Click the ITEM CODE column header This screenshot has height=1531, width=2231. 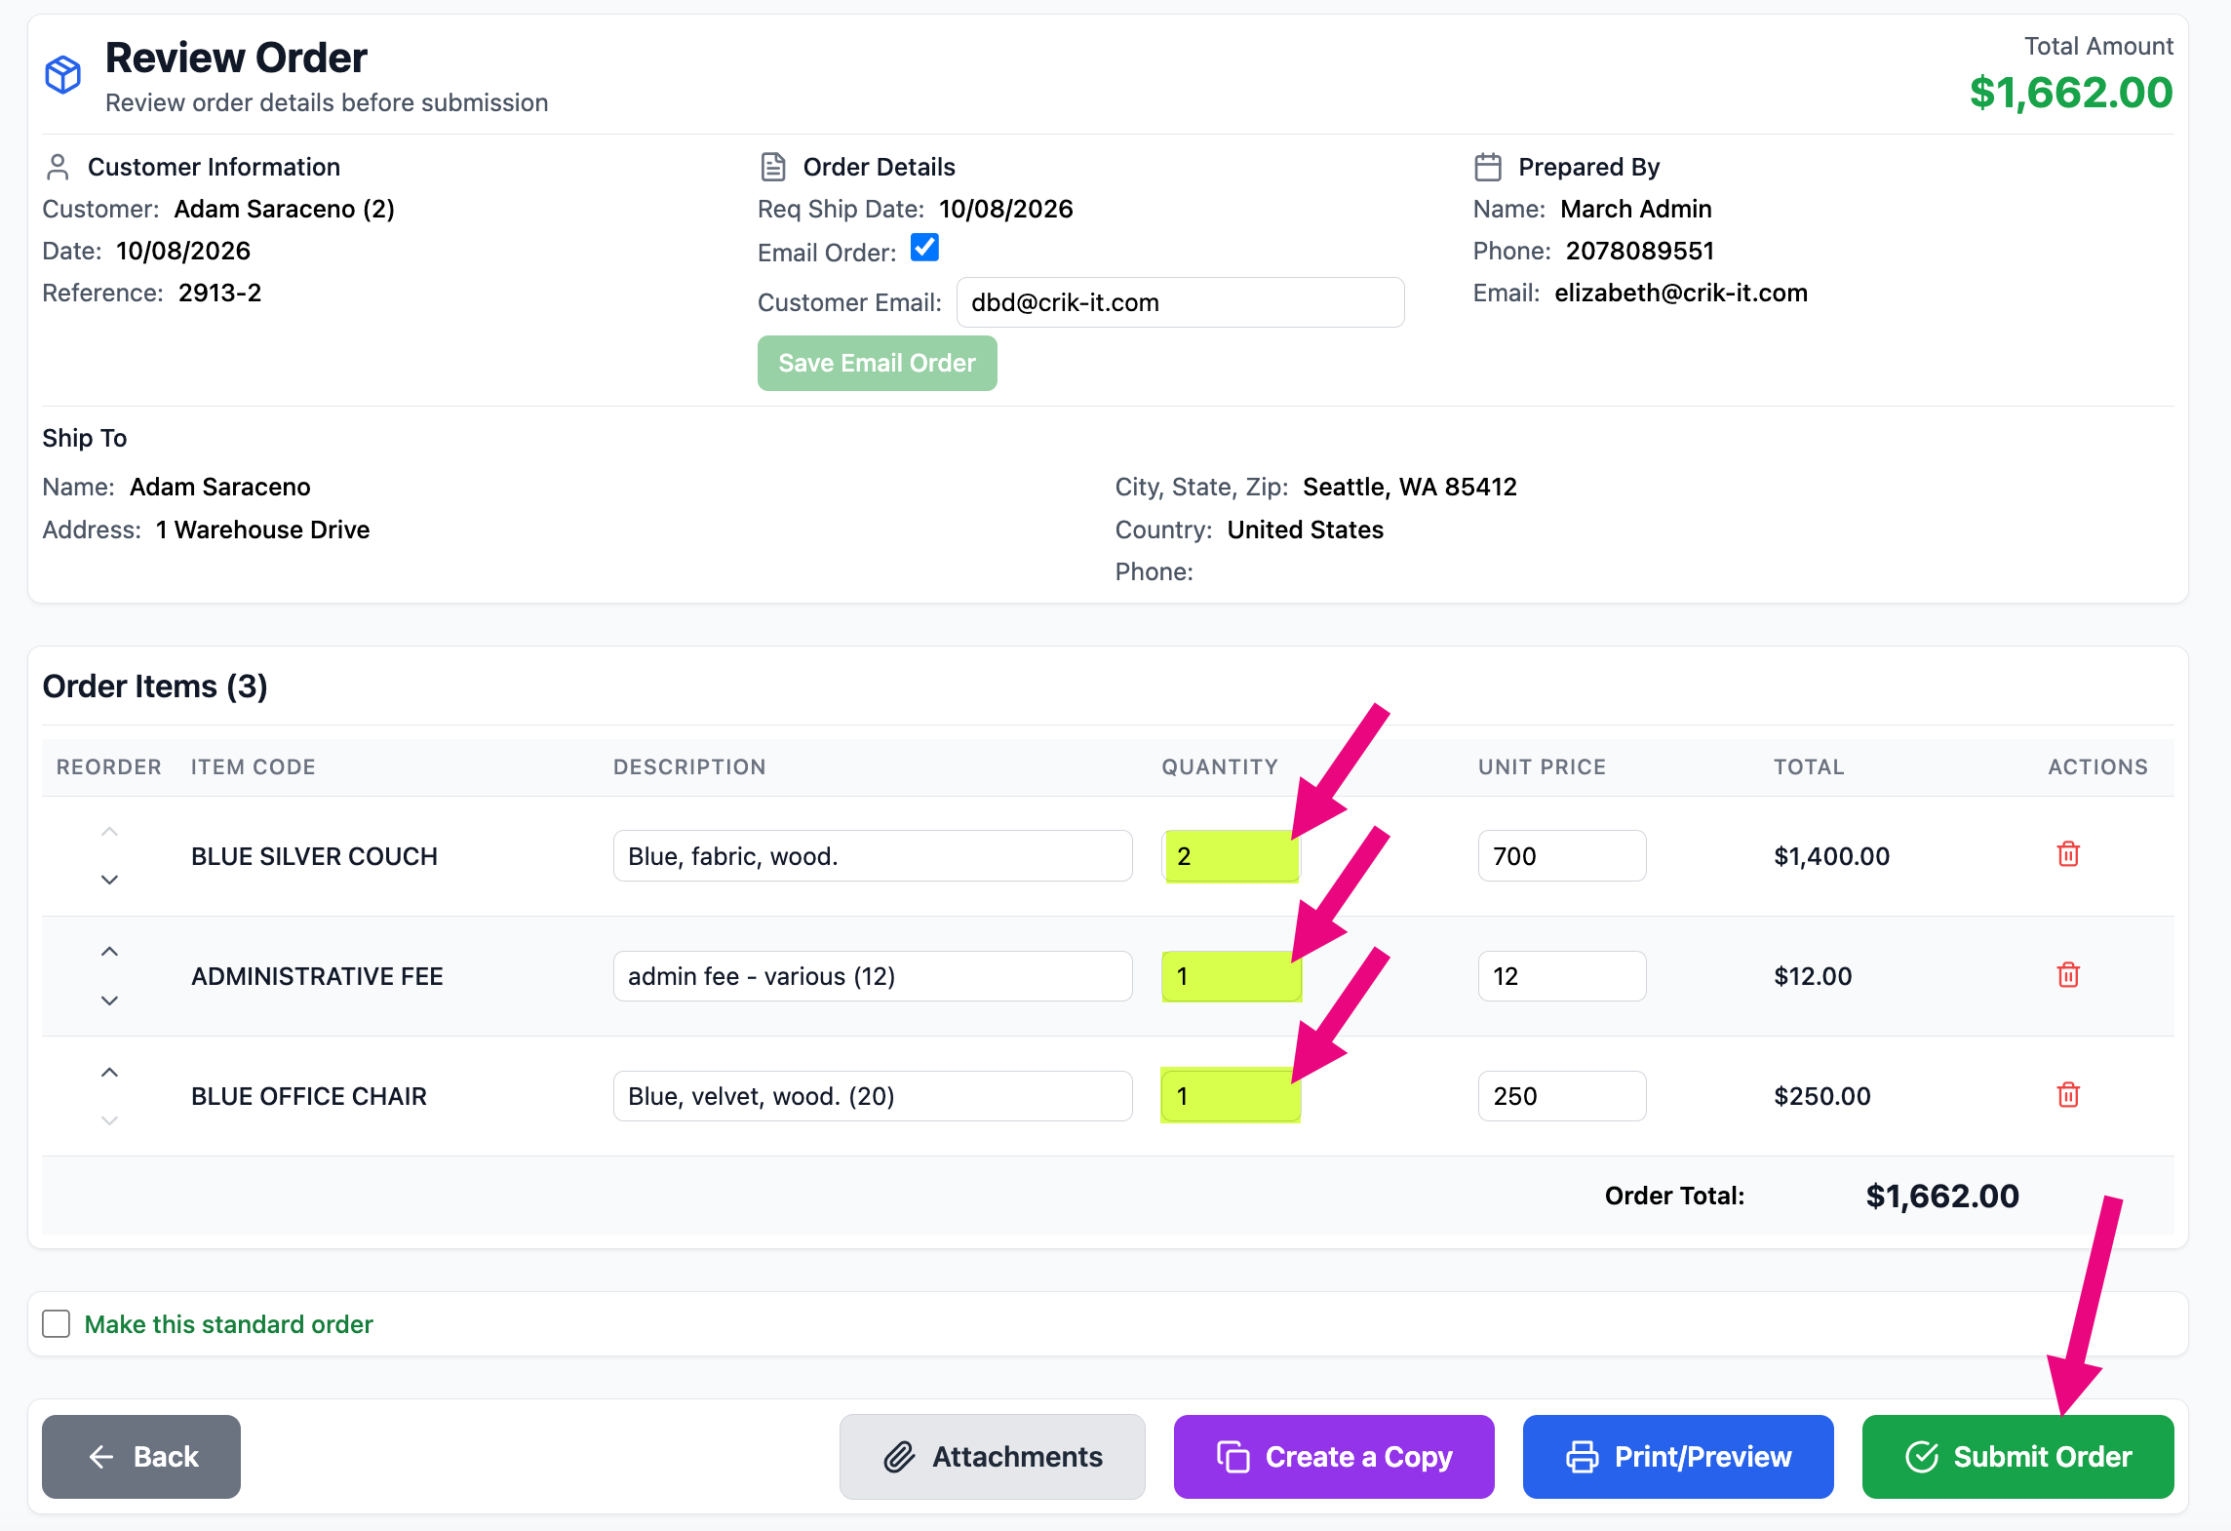[x=253, y=766]
